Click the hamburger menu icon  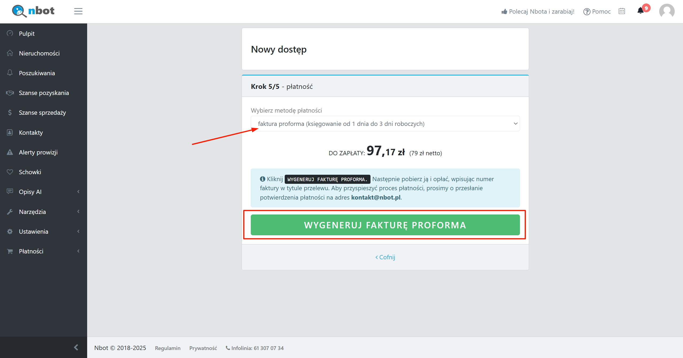(78, 11)
